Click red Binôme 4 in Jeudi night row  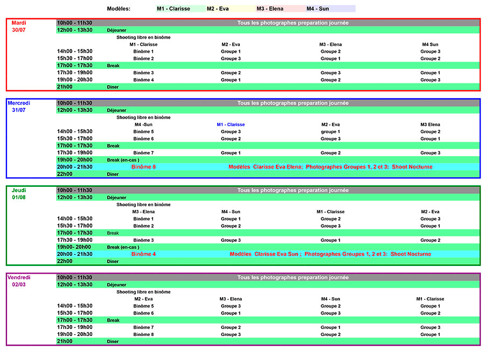coord(143,254)
